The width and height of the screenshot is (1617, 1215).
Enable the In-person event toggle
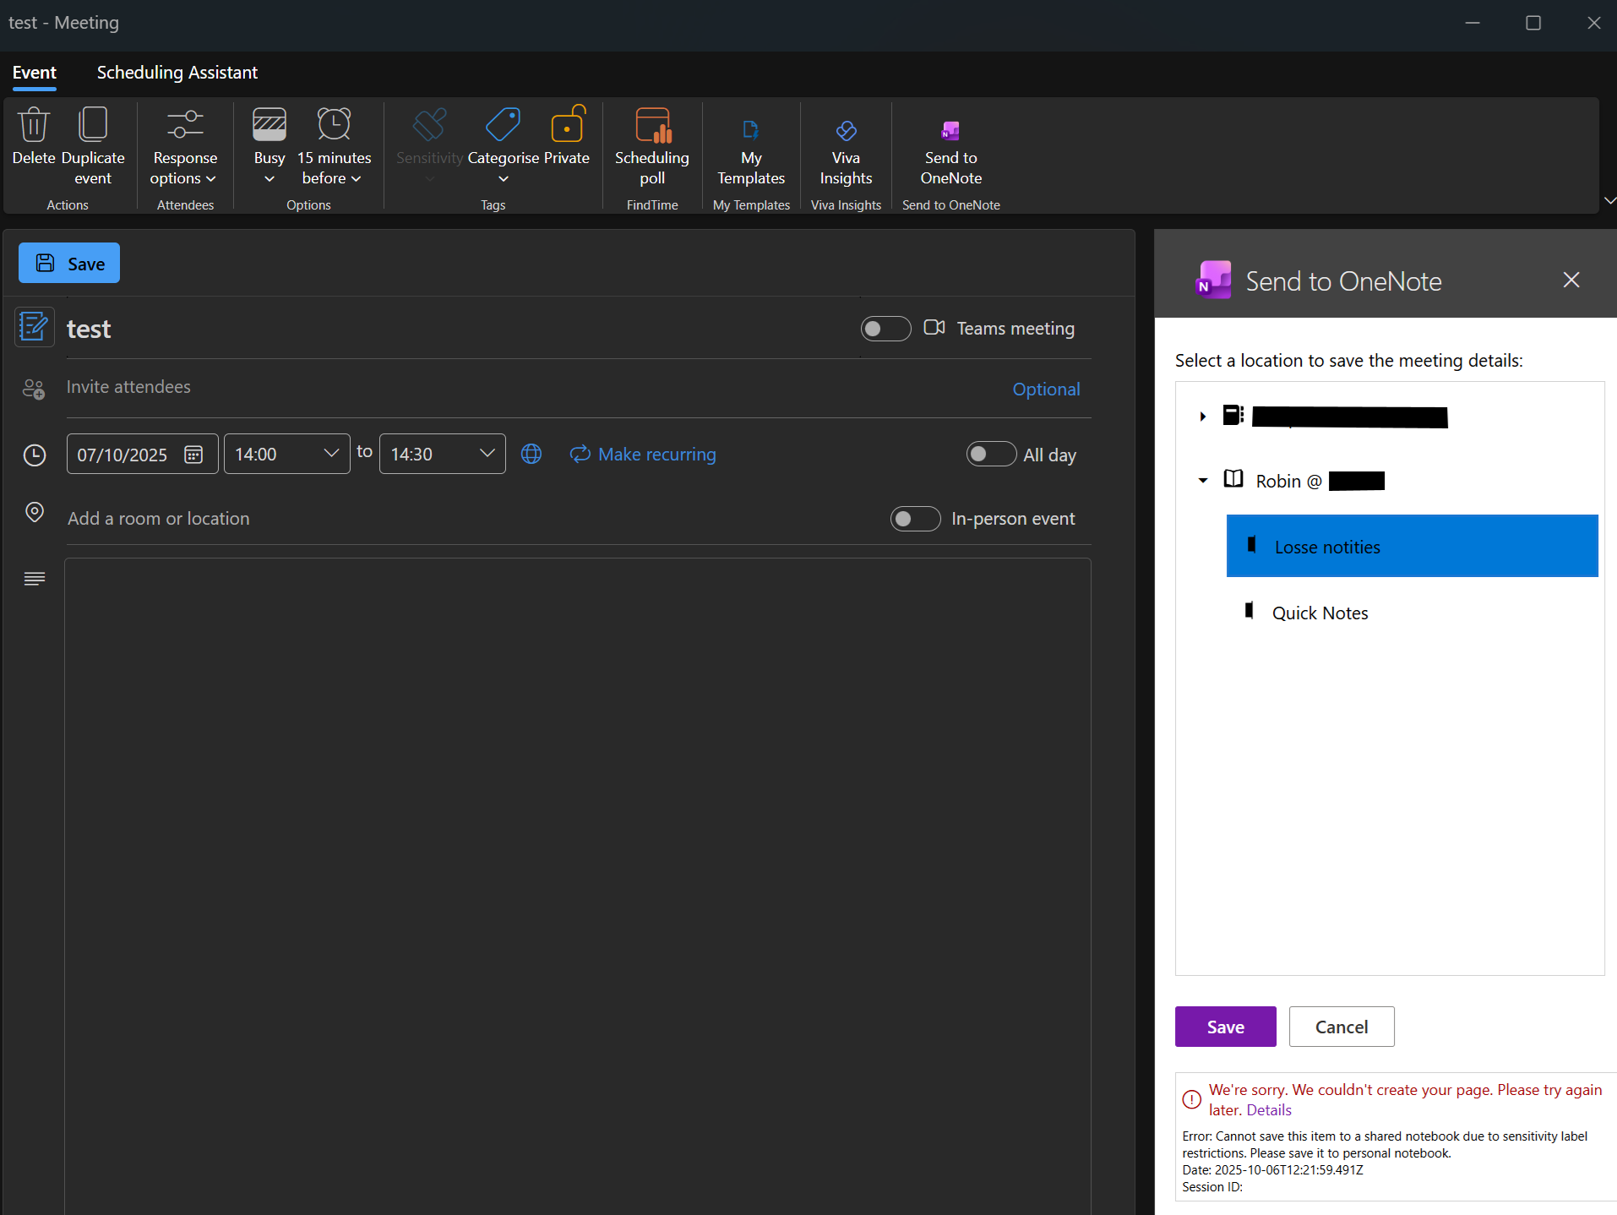pyautogui.click(x=915, y=519)
